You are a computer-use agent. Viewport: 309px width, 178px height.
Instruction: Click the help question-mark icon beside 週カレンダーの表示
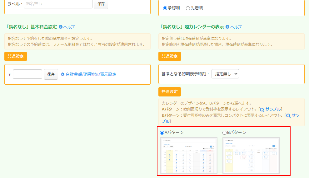(227, 27)
